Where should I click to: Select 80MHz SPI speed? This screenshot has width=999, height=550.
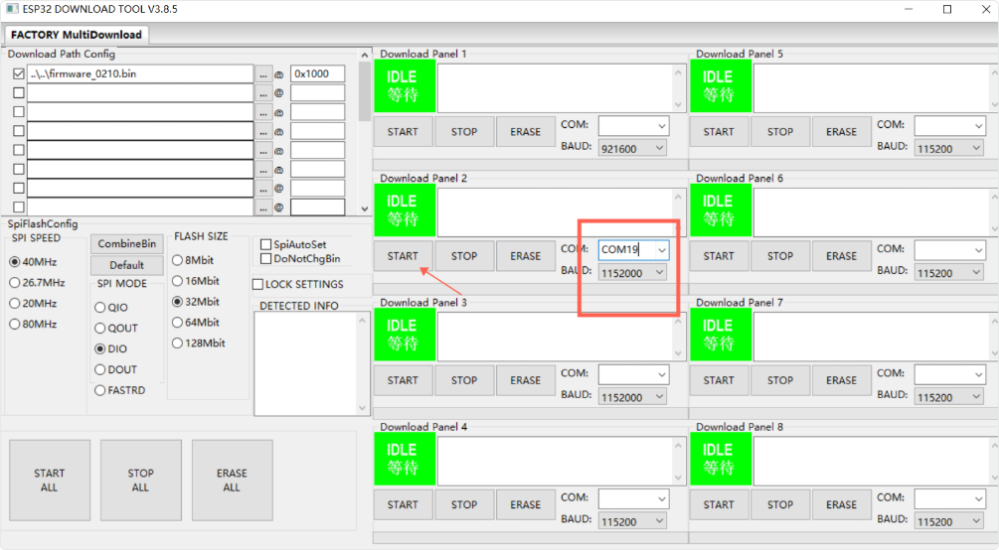click(x=15, y=324)
